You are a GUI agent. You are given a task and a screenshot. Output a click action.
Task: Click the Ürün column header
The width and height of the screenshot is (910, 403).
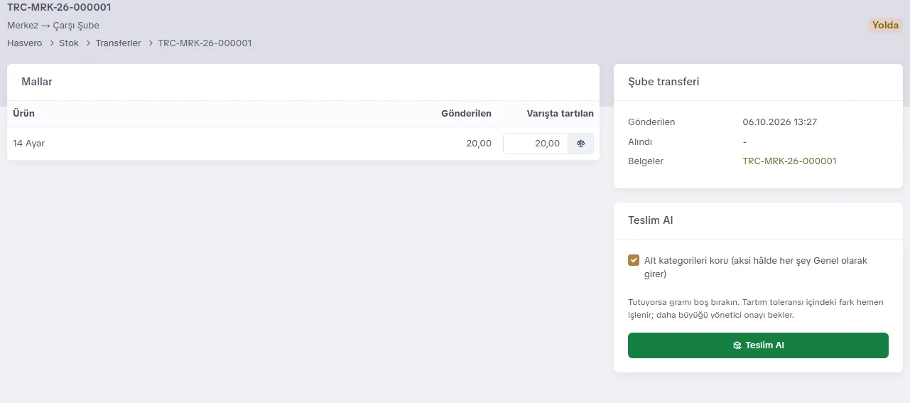pyautogui.click(x=23, y=114)
